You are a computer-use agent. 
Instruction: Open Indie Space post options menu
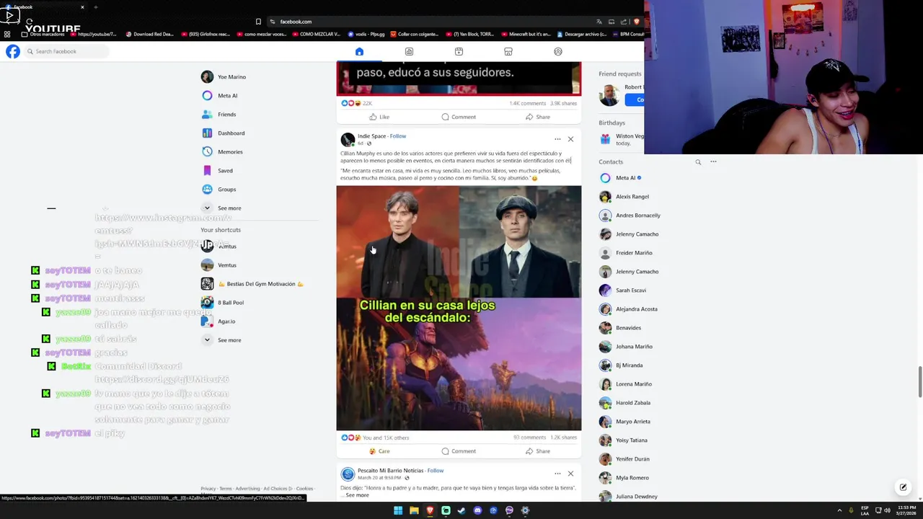pyautogui.click(x=557, y=139)
